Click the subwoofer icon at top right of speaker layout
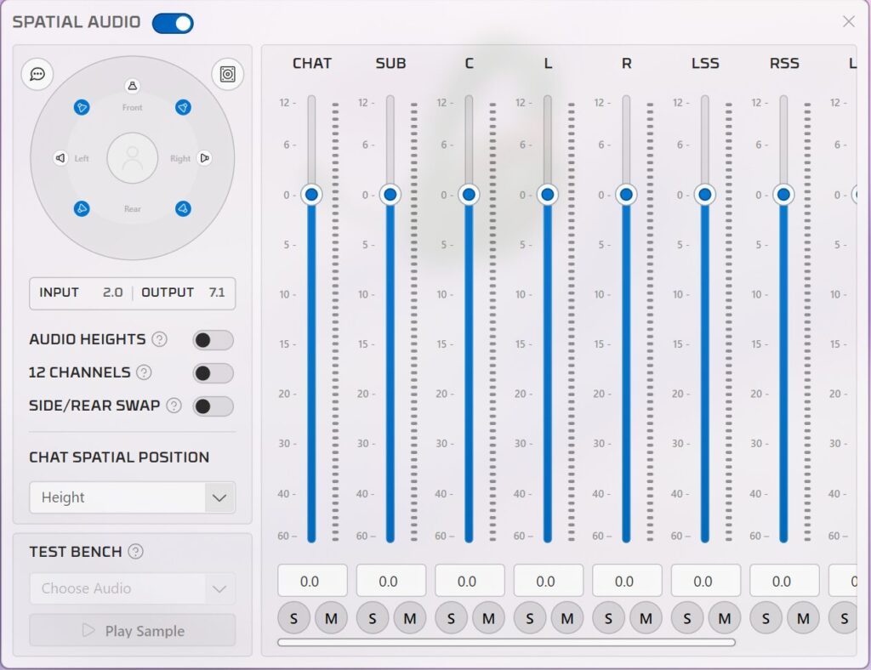The image size is (871, 670). pyautogui.click(x=227, y=74)
